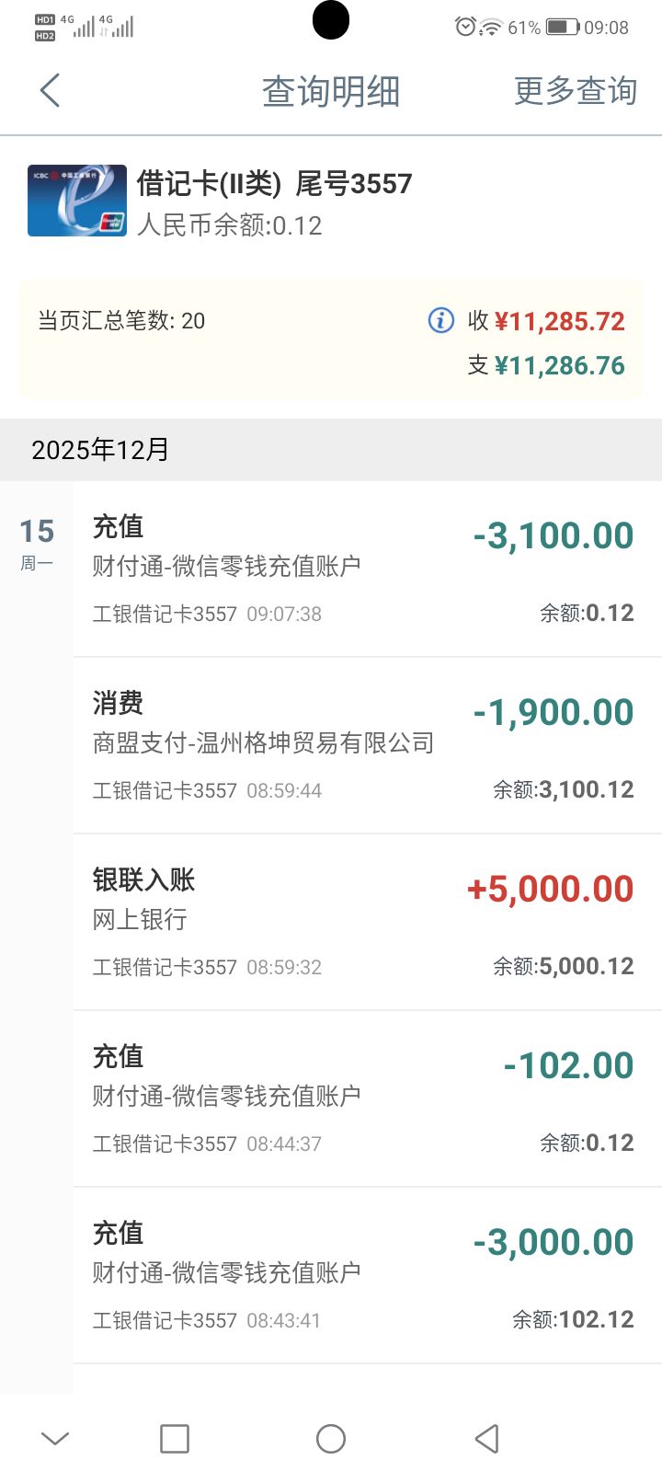The width and height of the screenshot is (662, 1483).
Task: Tap the alarm clock status icon
Action: (465, 27)
